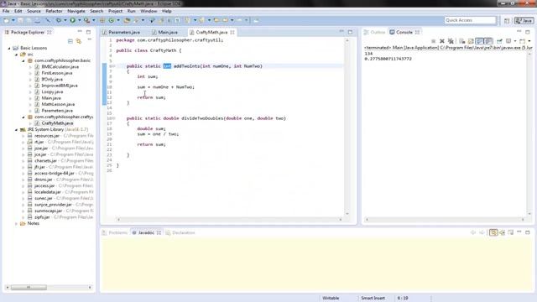Open the Debug button dropdown arrow

[65, 20]
